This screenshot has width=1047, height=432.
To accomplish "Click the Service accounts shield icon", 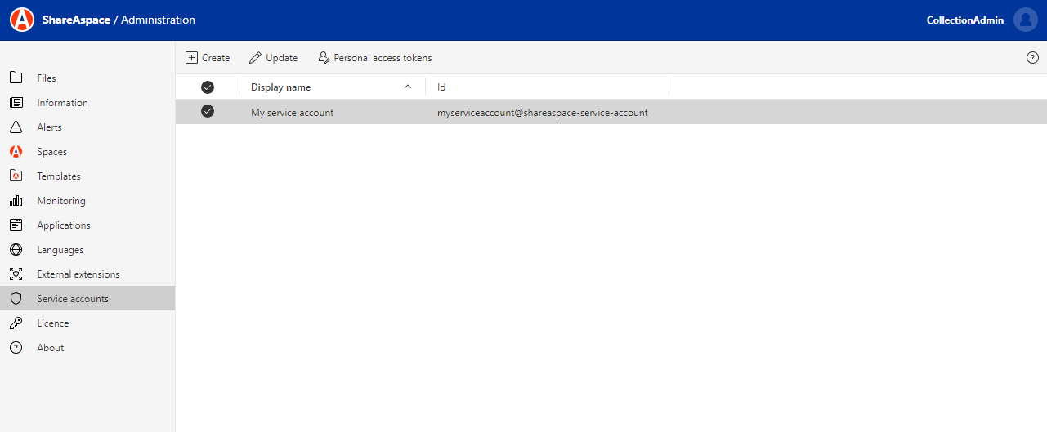I will point(16,299).
